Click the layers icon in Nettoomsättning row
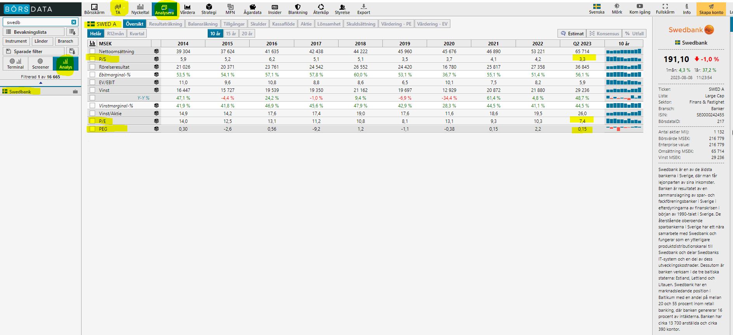The height and width of the screenshot is (335, 733). coord(156,51)
